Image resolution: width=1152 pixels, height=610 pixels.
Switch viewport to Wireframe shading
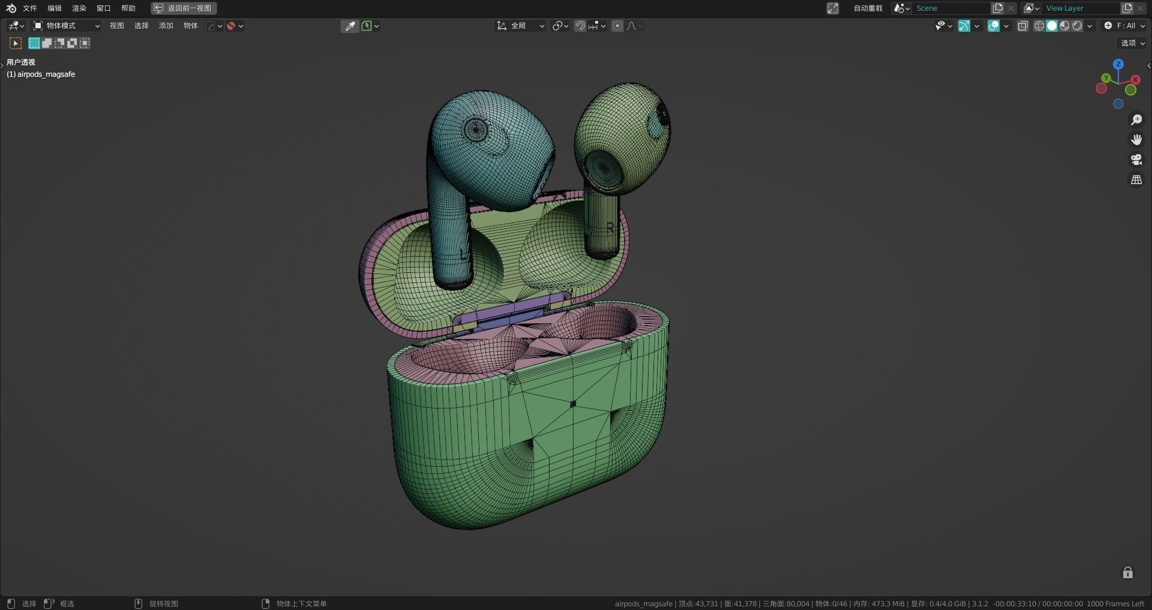(1039, 26)
